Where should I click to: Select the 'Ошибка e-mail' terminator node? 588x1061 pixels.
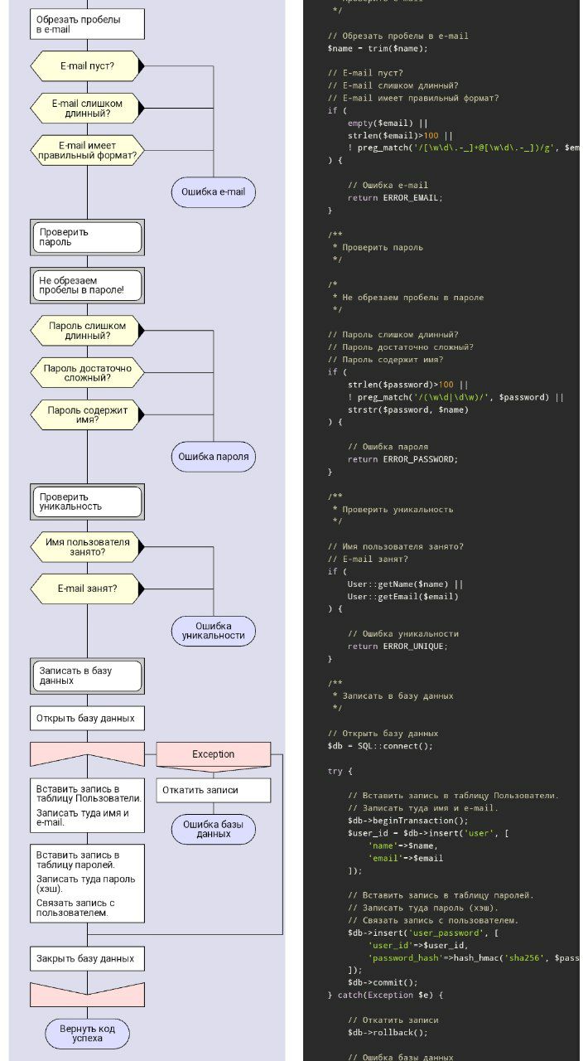[x=214, y=192]
